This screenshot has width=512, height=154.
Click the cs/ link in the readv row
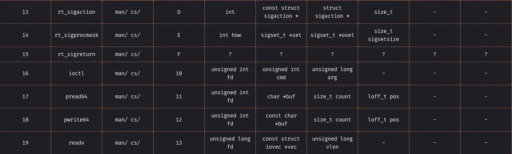pyautogui.click(x=135, y=143)
